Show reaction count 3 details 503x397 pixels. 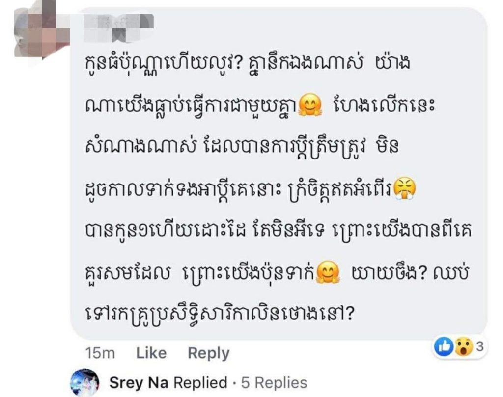pyautogui.click(x=480, y=346)
